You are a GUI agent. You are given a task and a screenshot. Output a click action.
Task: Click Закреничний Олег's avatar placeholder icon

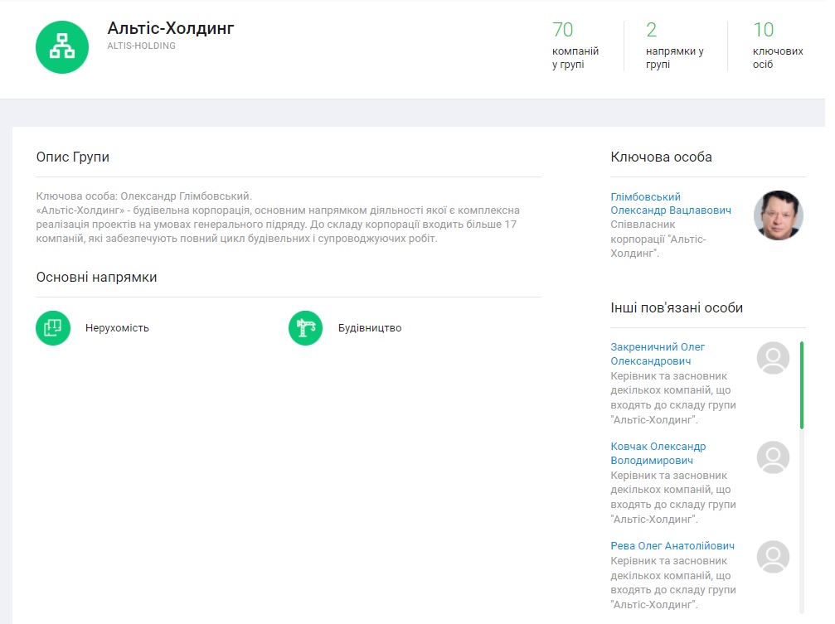[773, 358]
